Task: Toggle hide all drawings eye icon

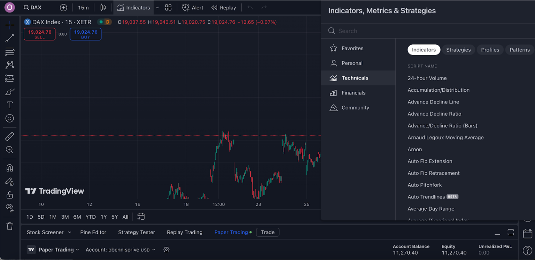Action: [x=10, y=208]
